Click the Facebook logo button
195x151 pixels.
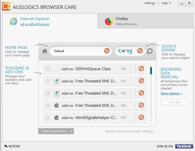(x=184, y=146)
